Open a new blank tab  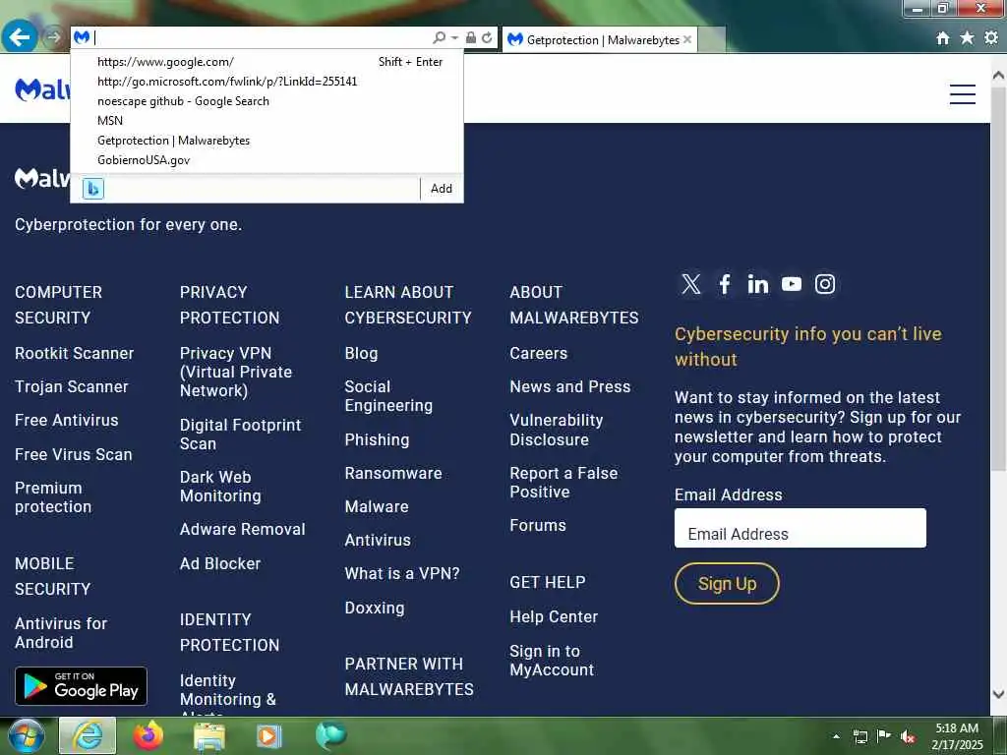point(712,39)
